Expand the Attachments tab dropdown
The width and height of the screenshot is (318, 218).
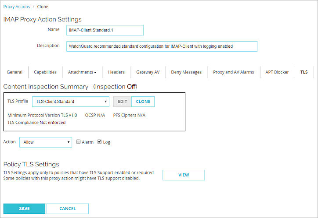(x=82, y=72)
